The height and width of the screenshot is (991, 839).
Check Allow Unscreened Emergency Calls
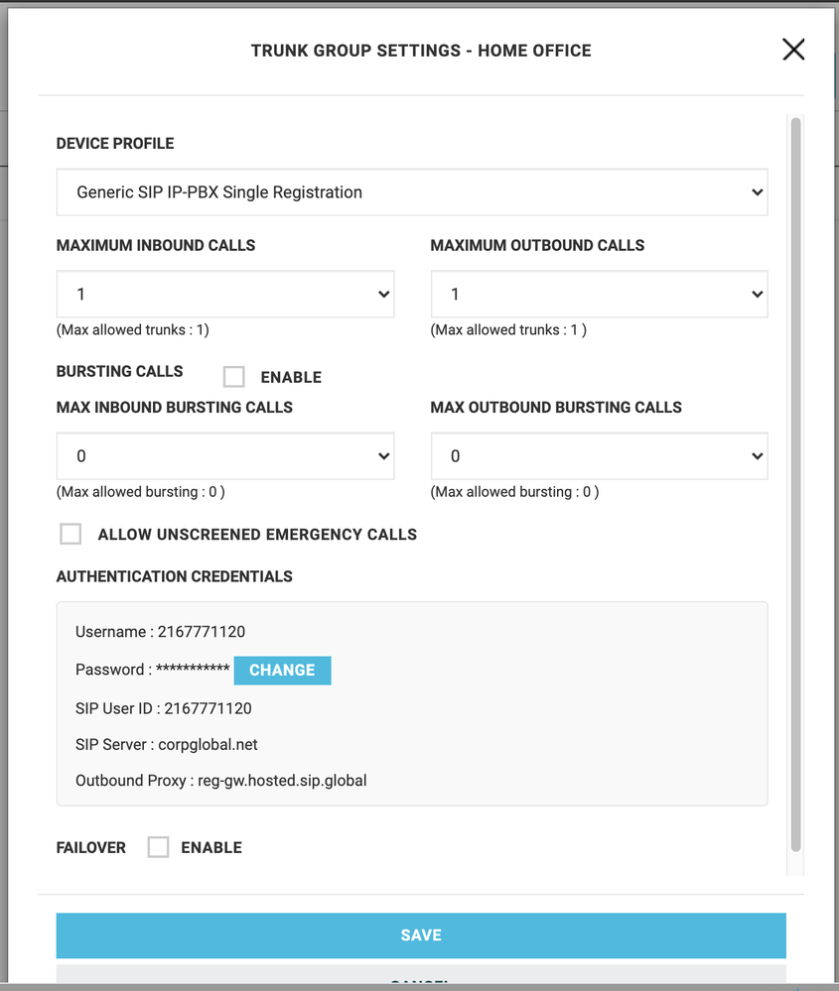tap(70, 535)
